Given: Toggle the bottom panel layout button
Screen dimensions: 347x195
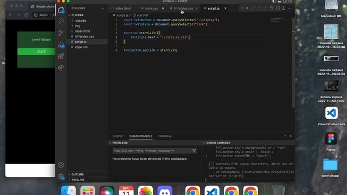Looking at the screenshot, I should pos(280,1).
